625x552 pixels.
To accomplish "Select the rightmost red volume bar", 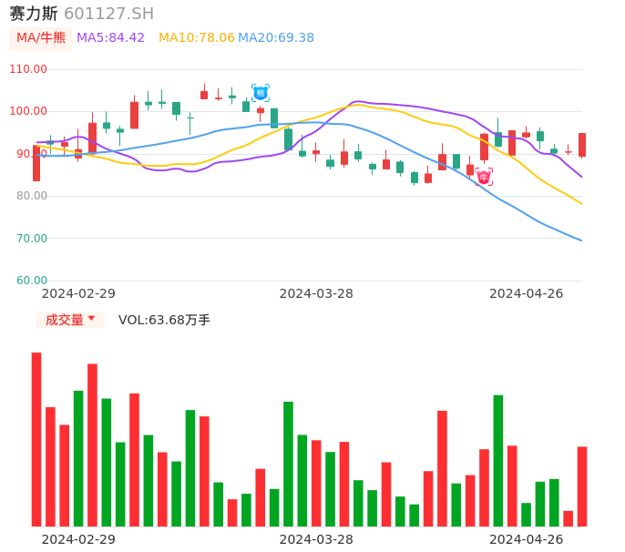I will (x=582, y=486).
